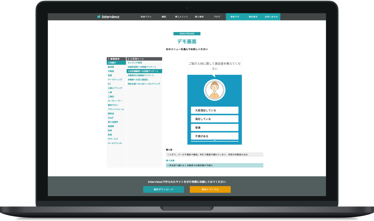Image resolution: width=374 pixels, height=221 pixels.
Task: Click the DEMO PREVIEW badge
Action: point(186,34)
